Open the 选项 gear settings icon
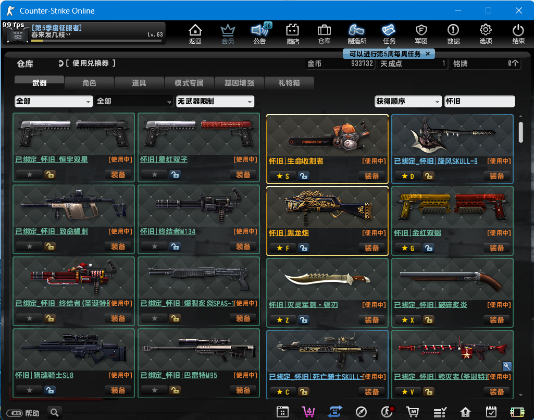 [486, 34]
